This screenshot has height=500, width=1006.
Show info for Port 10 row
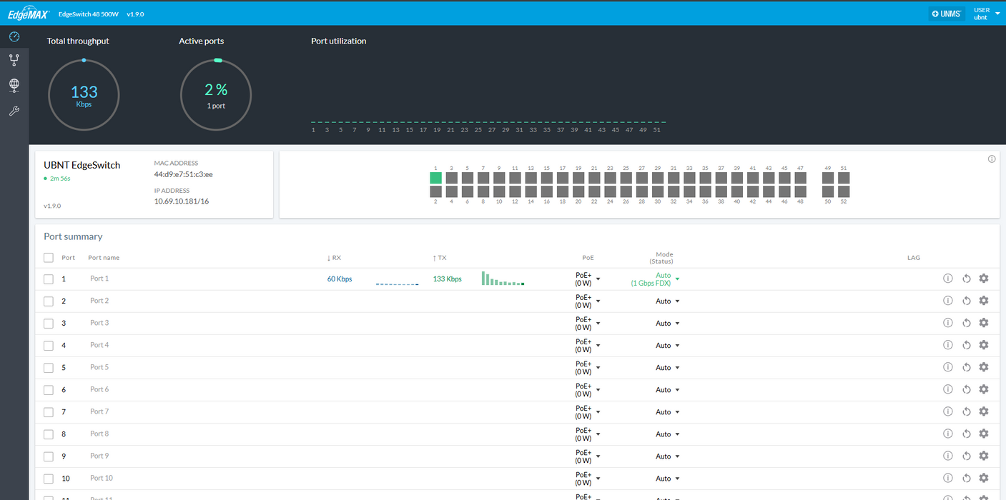[x=948, y=479]
